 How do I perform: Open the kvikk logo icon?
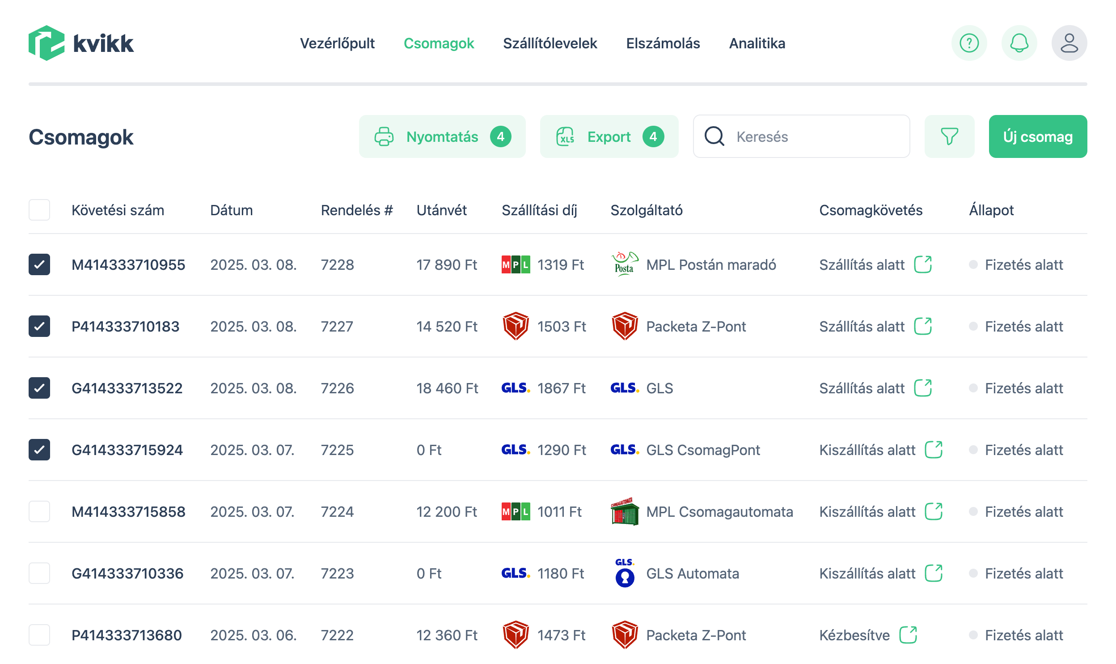46,43
